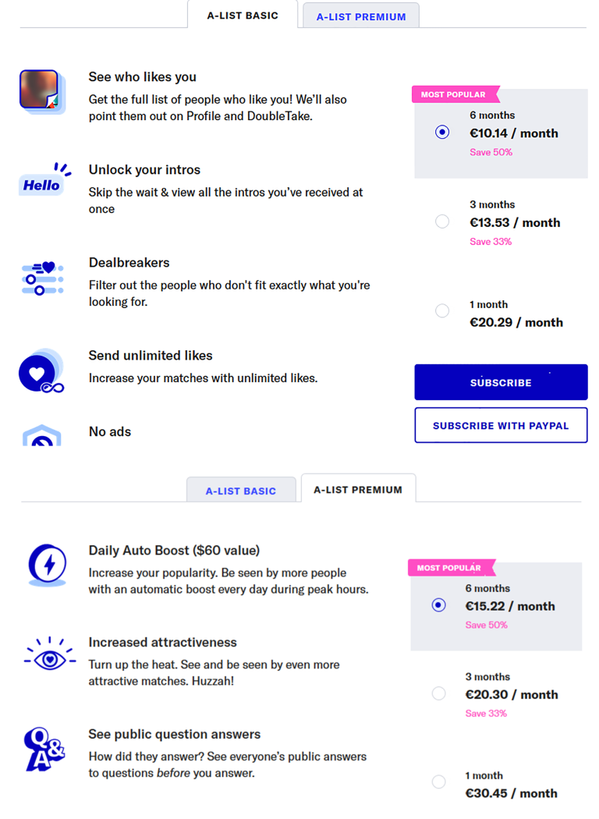Viewport: 599px width, 819px height.
Task: Choose the 3 months €13.53 plan option
Action: click(442, 222)
